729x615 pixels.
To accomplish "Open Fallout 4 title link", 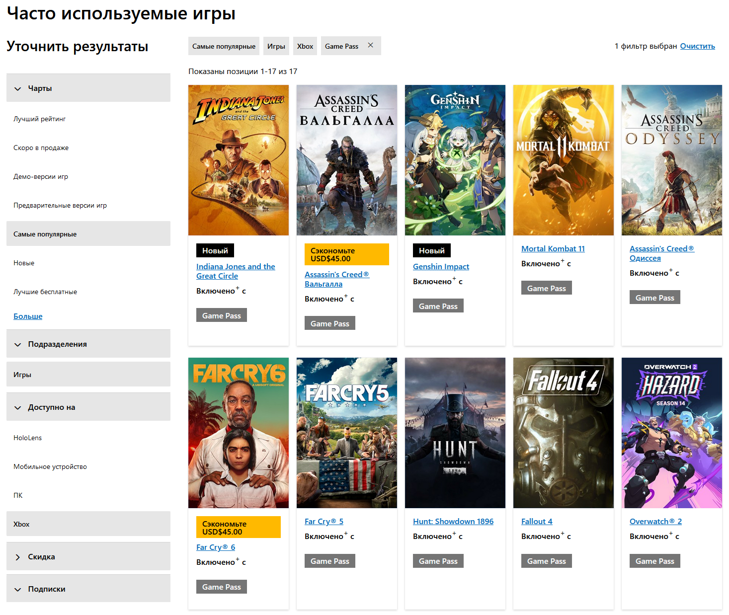I will (x=537, y=522).
